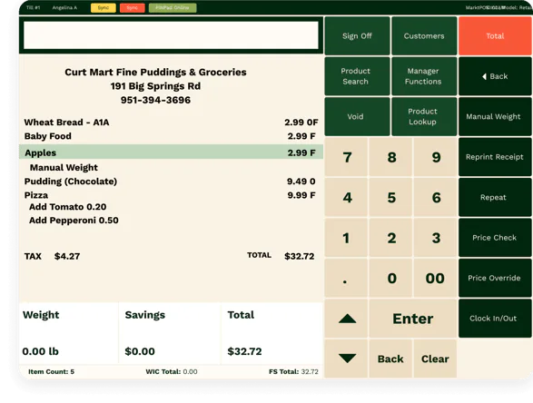Tap keypad digit 8
533x403 pixels.
tap(391, 157)
